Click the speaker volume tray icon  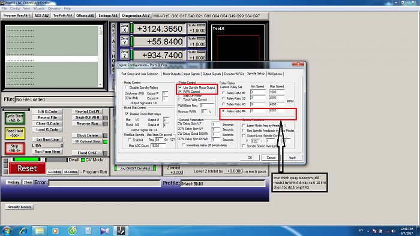(x=393, y=231)
